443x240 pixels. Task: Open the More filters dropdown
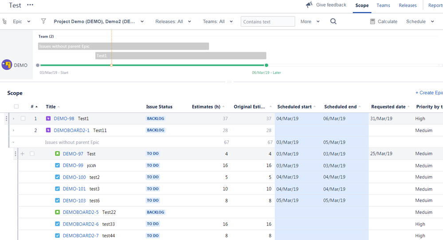pyautogui.click(x=310, y=21)
